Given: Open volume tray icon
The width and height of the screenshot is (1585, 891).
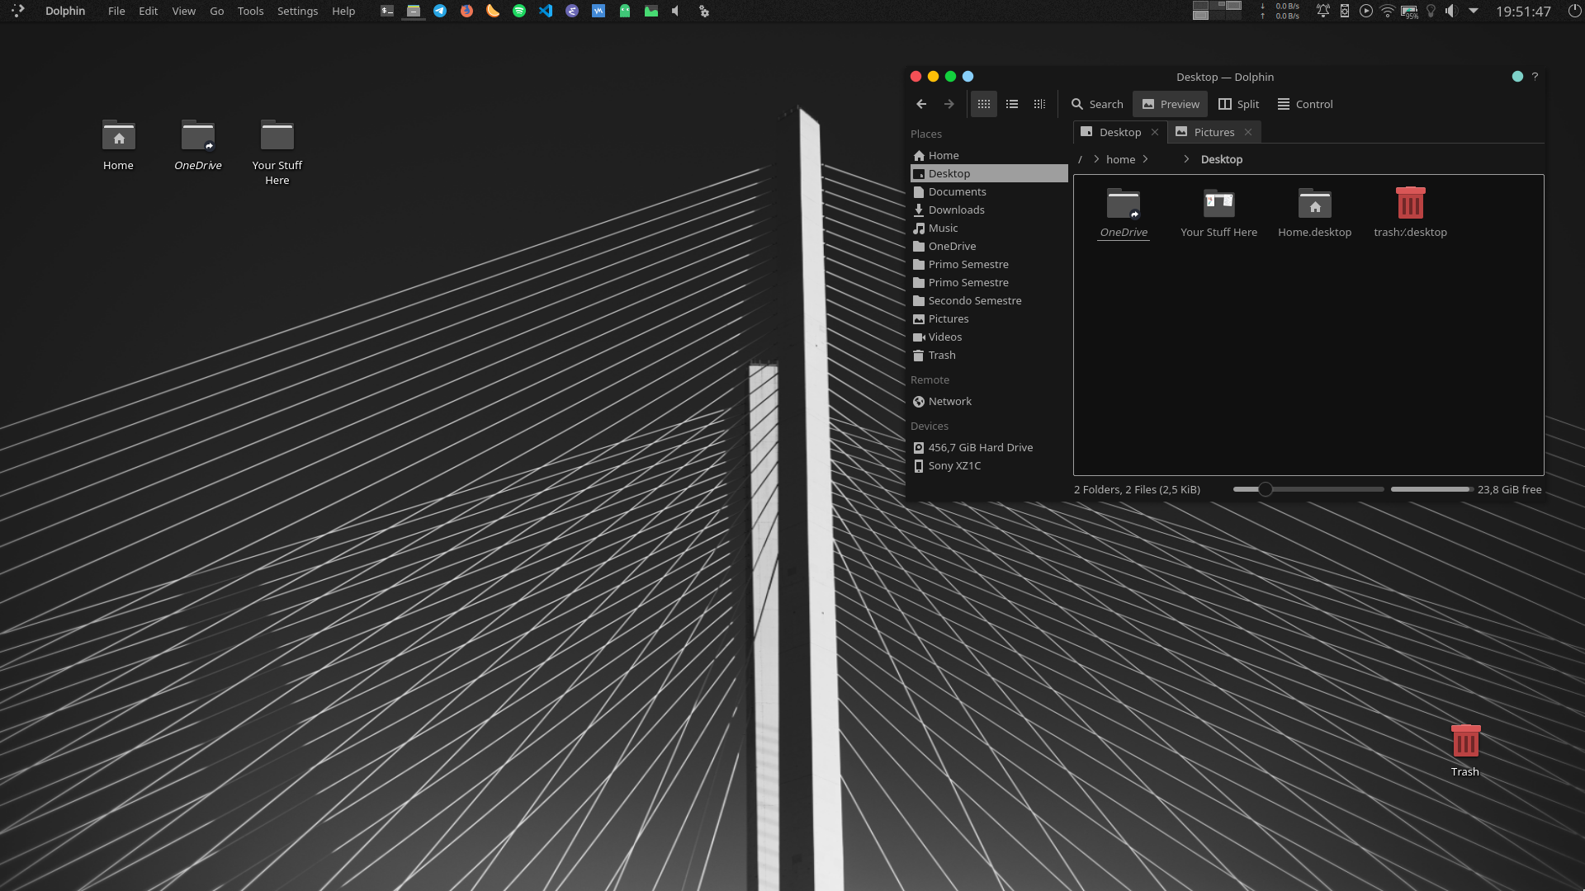Looking at the screenshot, I should 1451,11.
